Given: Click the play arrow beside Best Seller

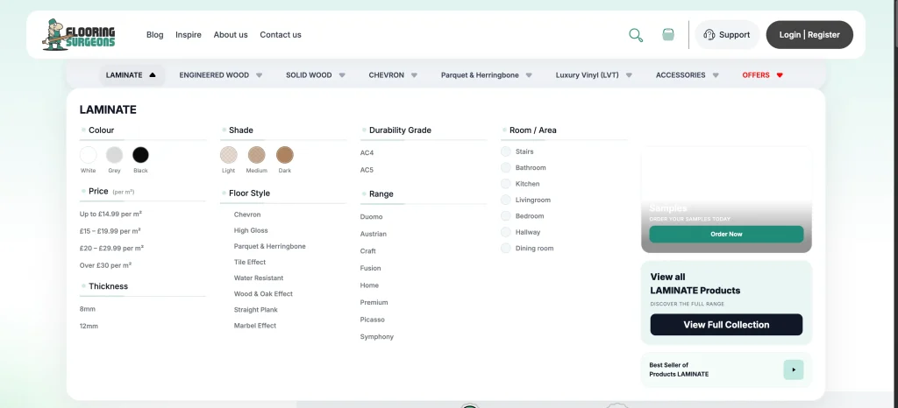Looking at the screenshot, I should 793,369.
